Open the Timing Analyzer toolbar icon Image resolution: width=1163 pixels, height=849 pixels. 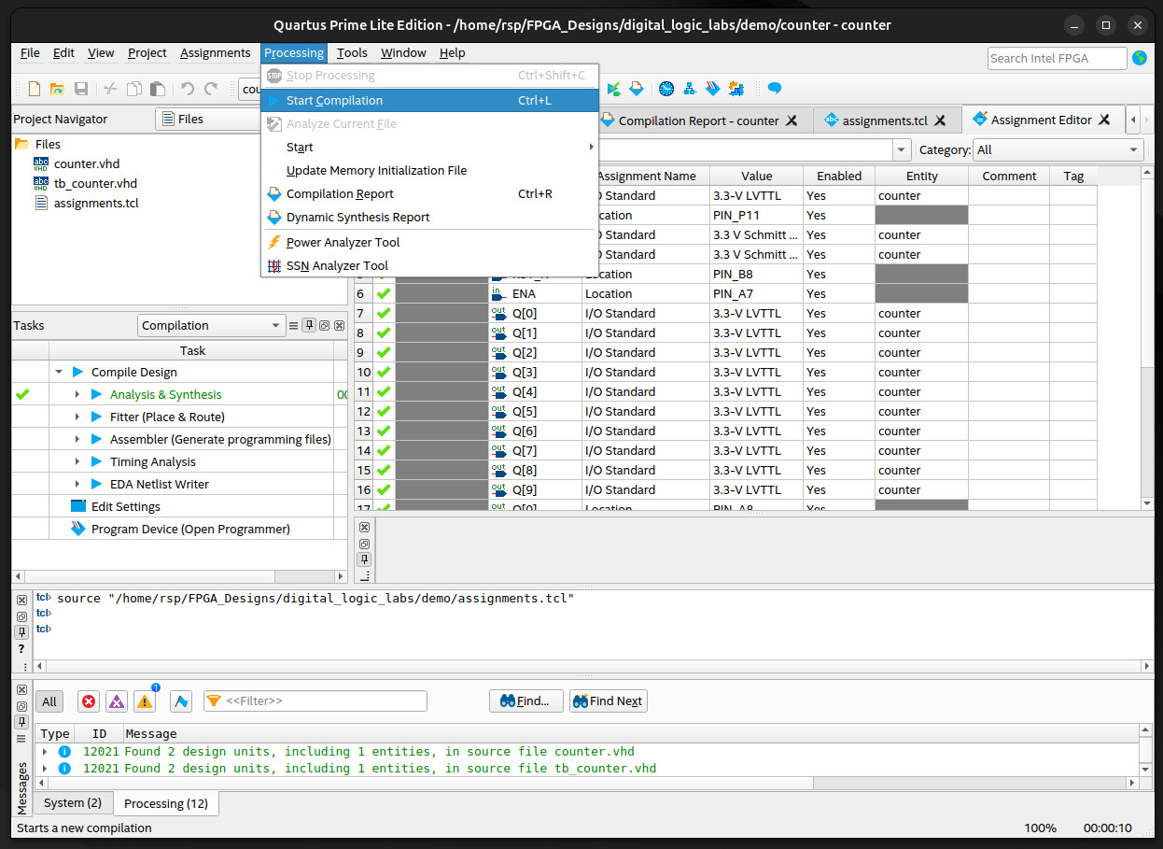666,89
